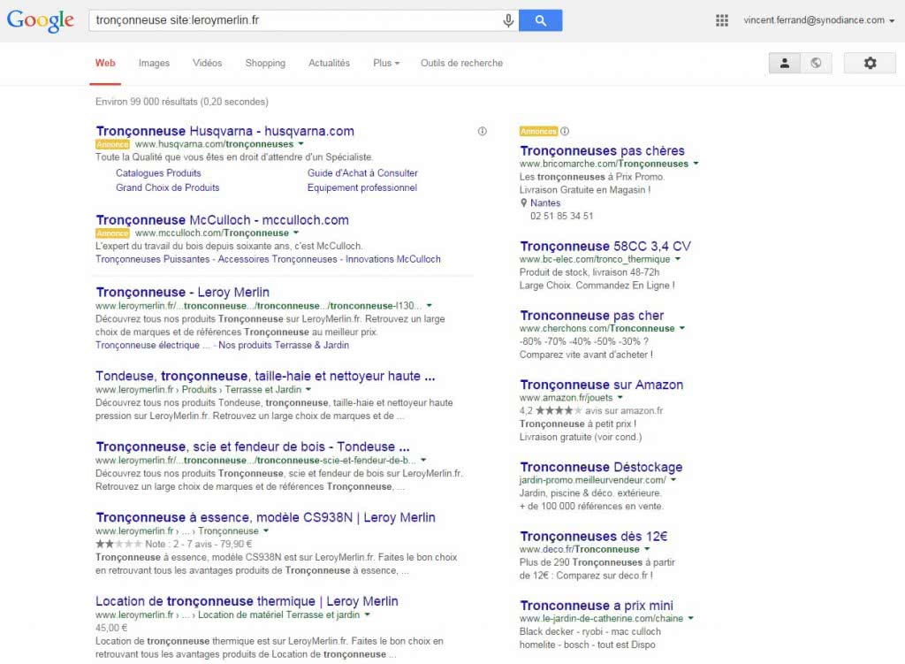Viewport: 905px width, 664px height.
Task: Open the dropdown arrow beside bricomarche.com URL
Action: click(696, 164)
